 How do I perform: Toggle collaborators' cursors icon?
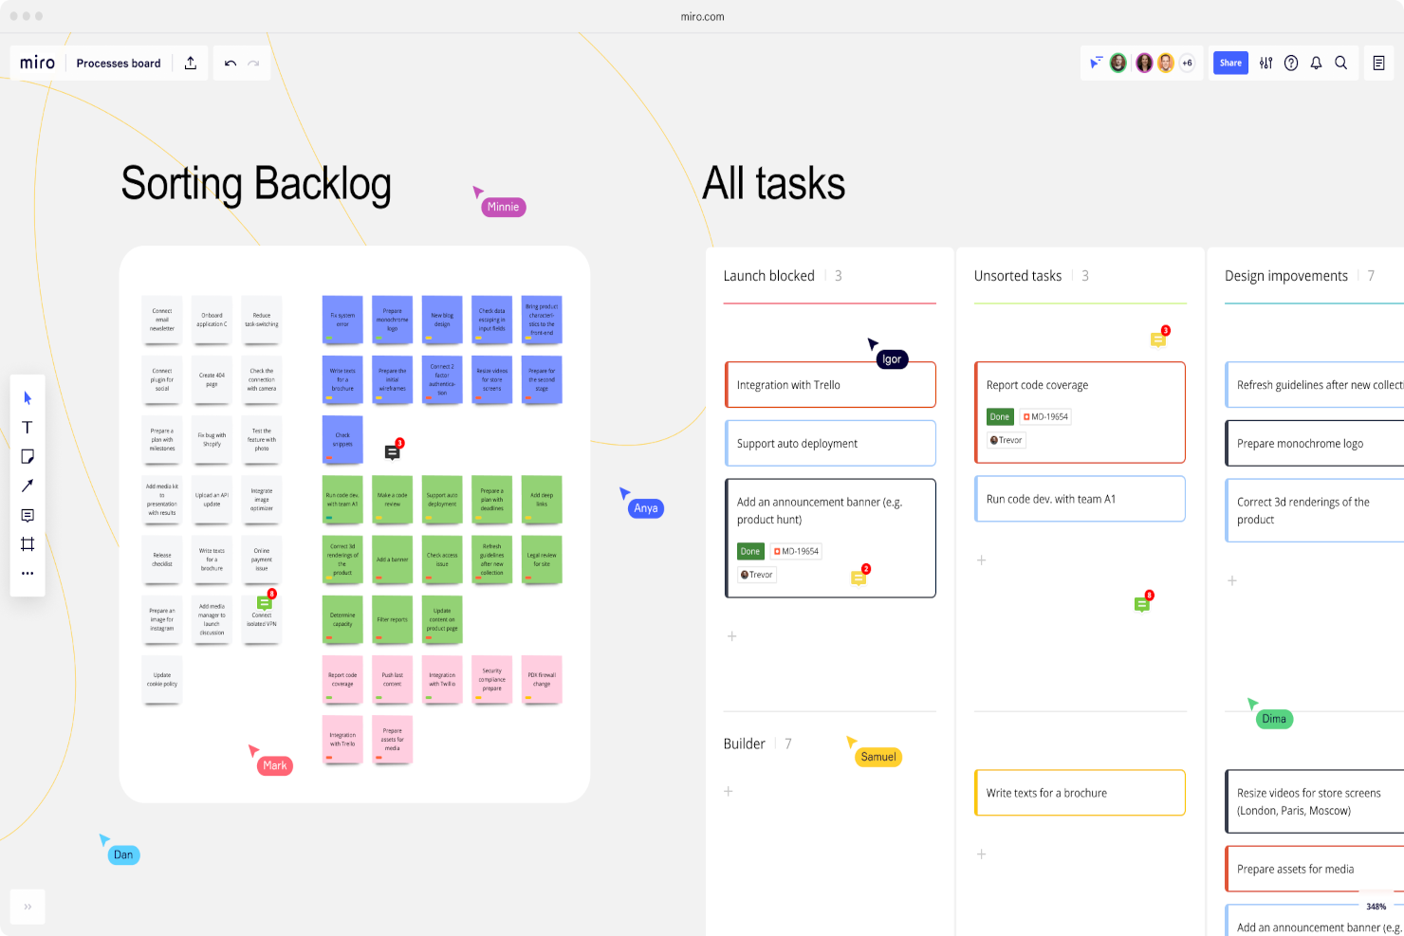pos(1096,63)
